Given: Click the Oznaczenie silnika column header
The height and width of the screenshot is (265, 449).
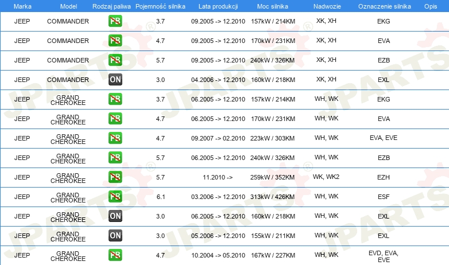Looking at the screenshot, I should (x=384, y=6).
